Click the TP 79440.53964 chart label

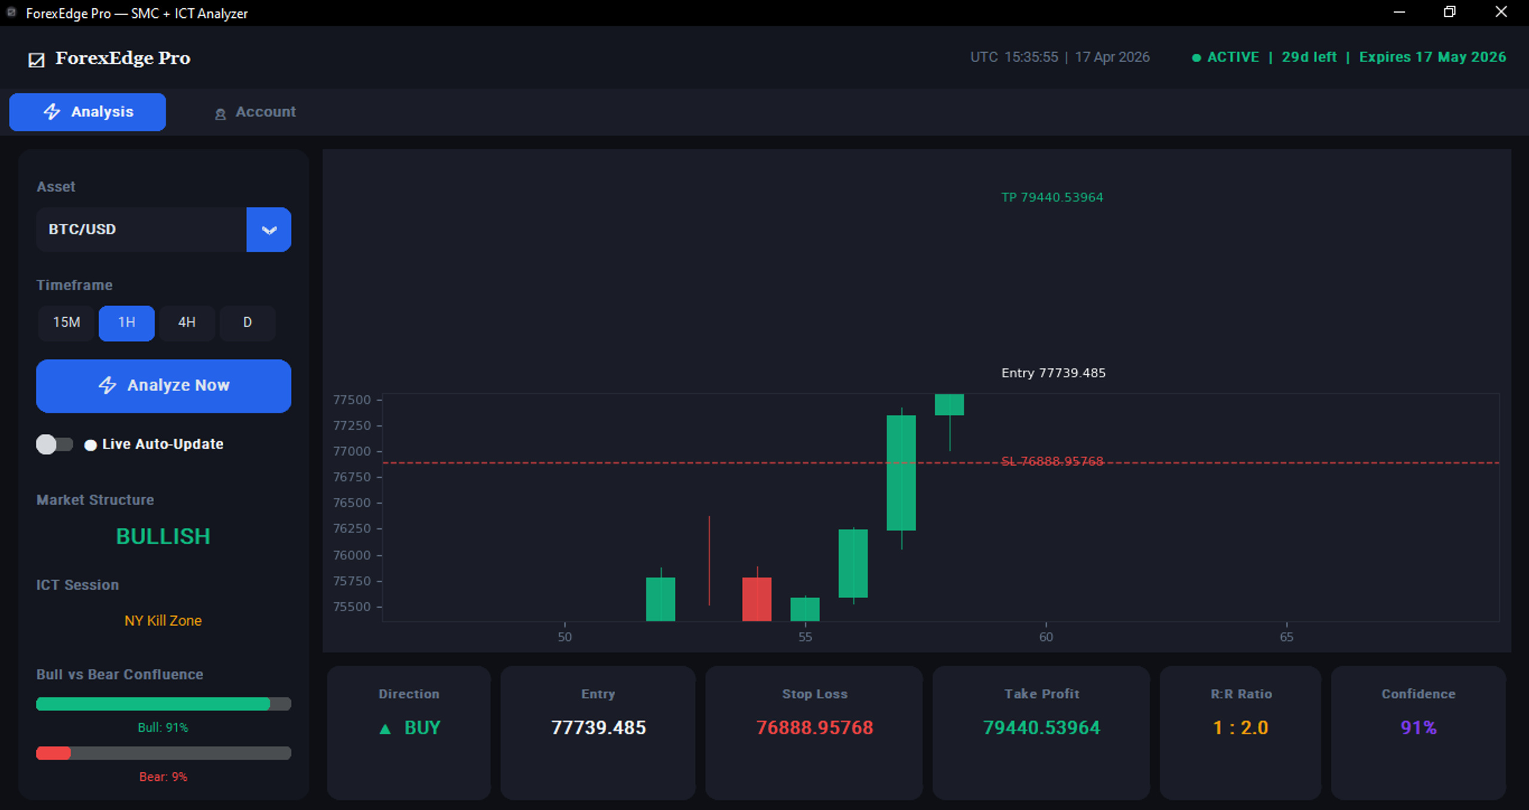coord(1052,198)
